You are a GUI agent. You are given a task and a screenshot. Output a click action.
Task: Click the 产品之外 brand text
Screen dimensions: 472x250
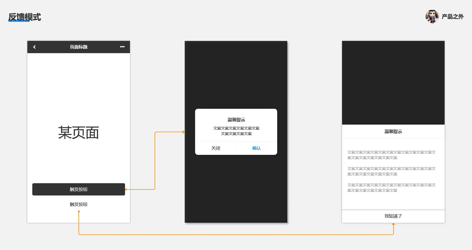453,17
